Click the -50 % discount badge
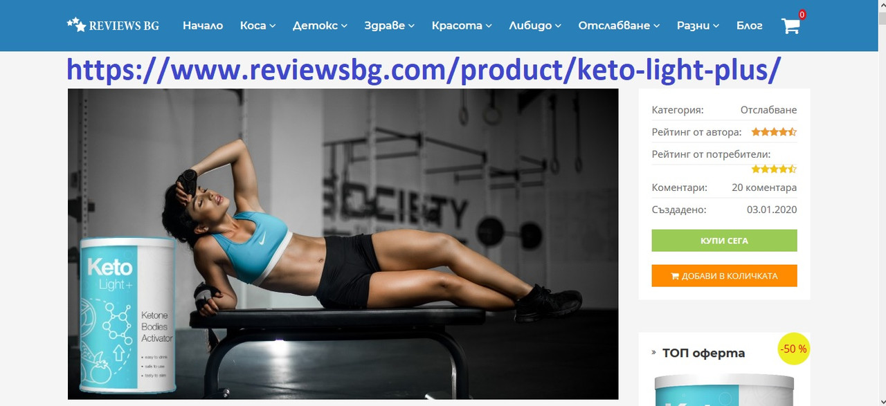The image size is (886, 406). [793, 349]
